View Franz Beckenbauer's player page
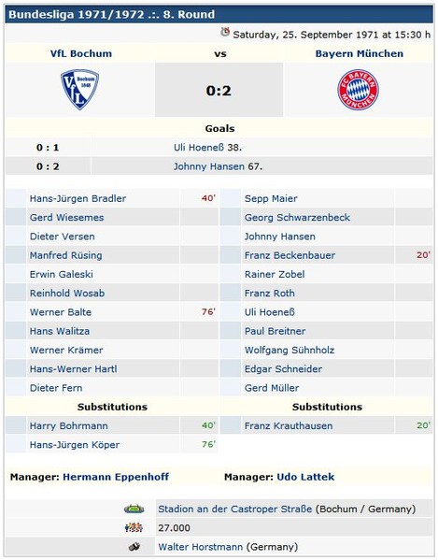438x560 pixels. (290, 255)
